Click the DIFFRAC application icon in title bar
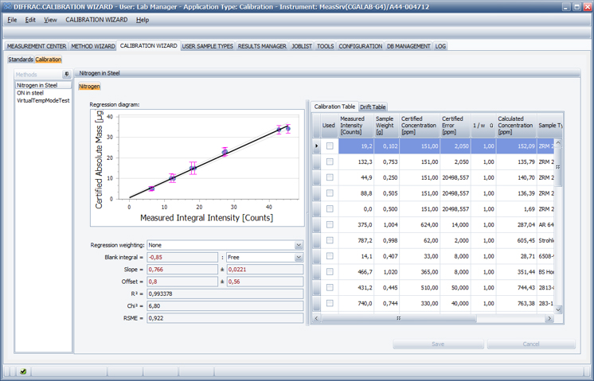This screenshot has height=381, width=594. (x=7, y=6)
